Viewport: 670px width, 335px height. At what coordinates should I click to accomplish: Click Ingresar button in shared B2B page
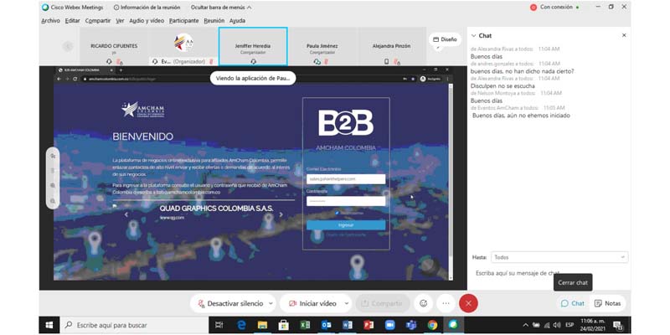[x=346, y=225]
